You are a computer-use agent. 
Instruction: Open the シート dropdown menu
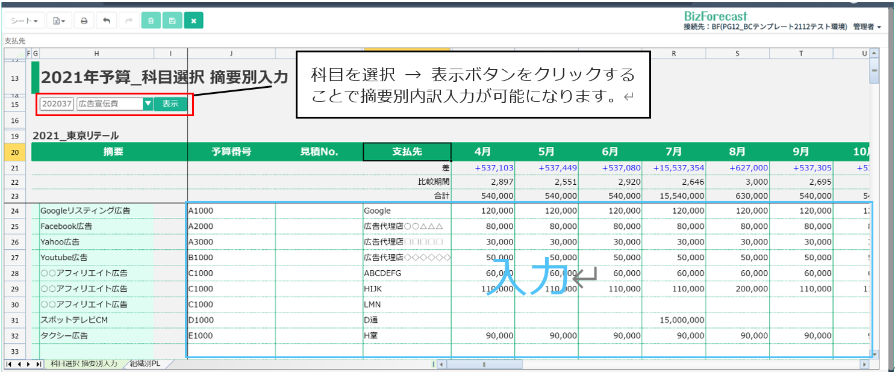click(24, 20)
